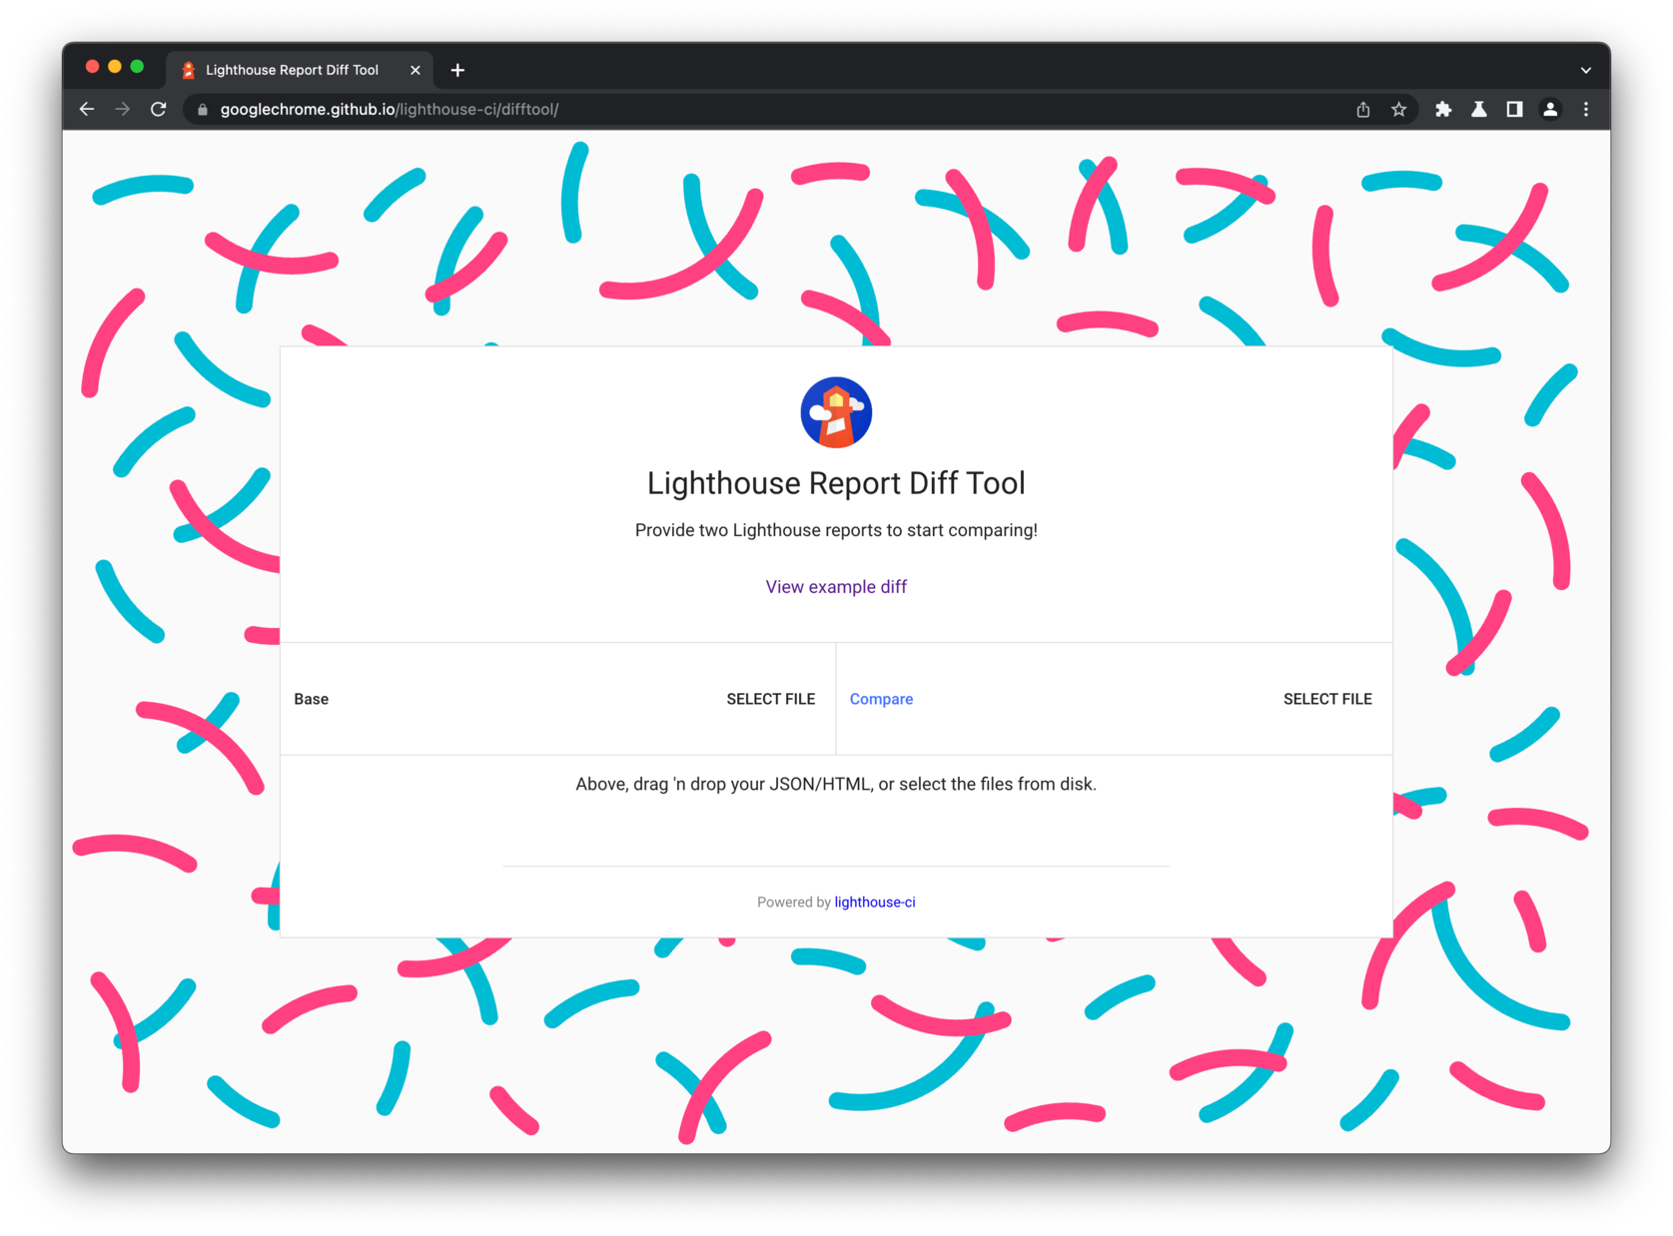Click SELECT FILE for the Compare report
The width and height of the screenshot is (1673, 1236).
pos(1327,699)
